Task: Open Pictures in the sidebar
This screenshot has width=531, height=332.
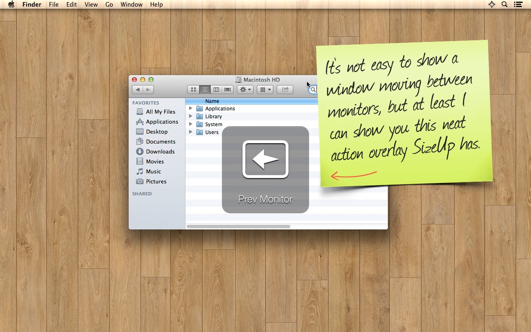Action: click(x=156, y=181)
